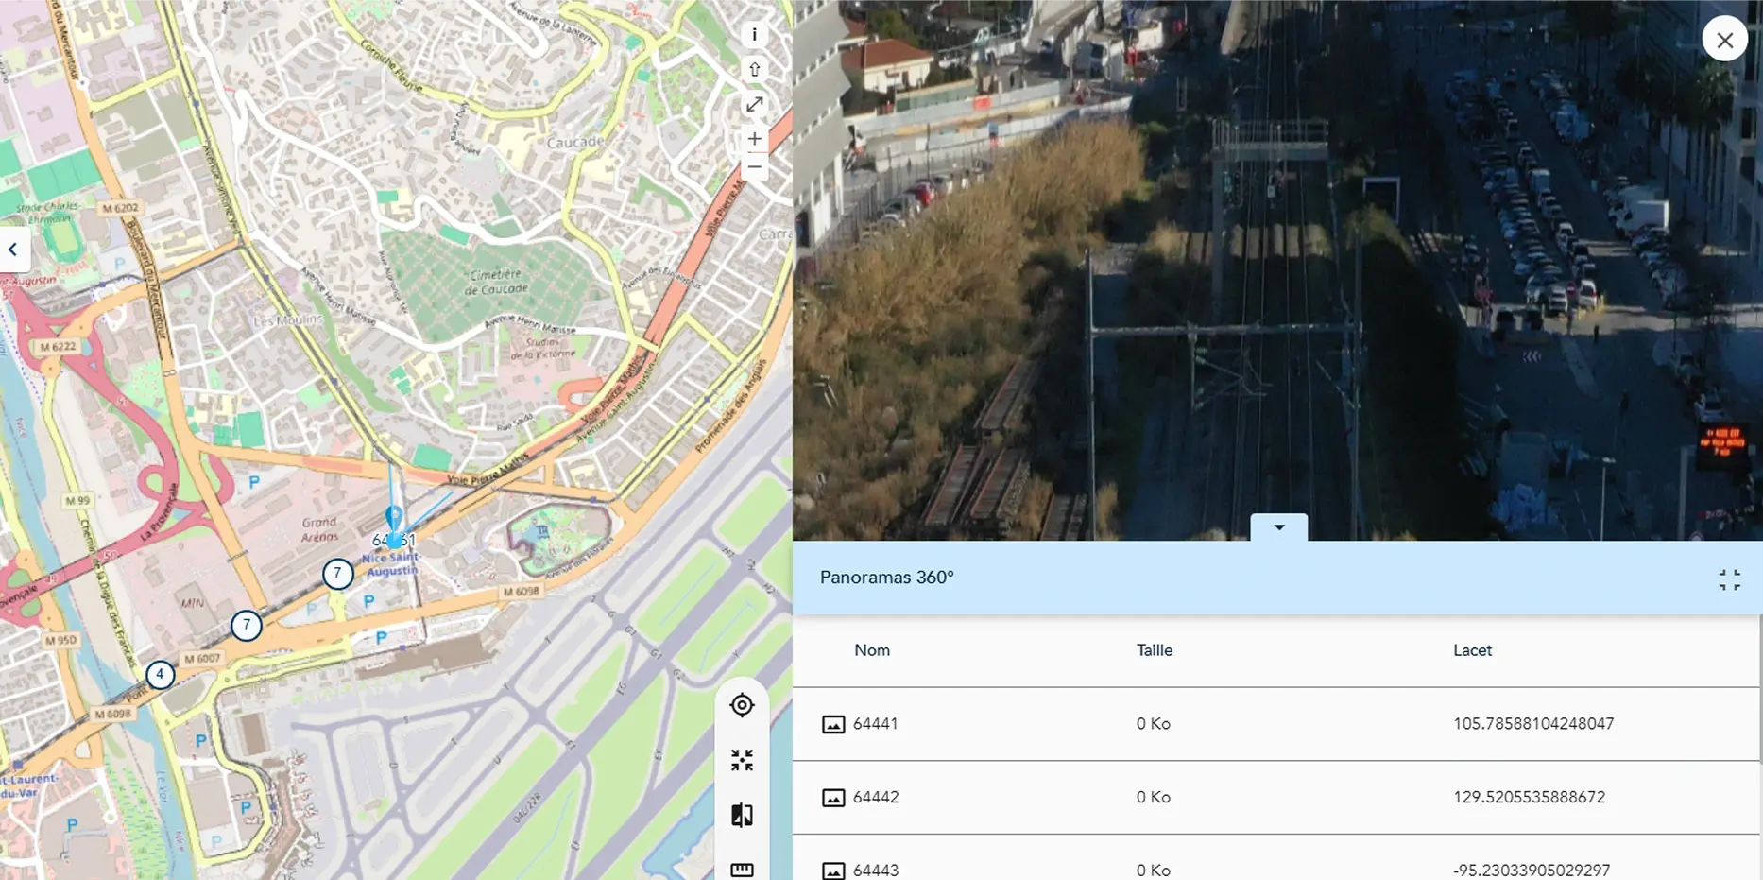This screenshot has height=880, width=1763.
Task: Open panorama row 64442
Action: 875,798
